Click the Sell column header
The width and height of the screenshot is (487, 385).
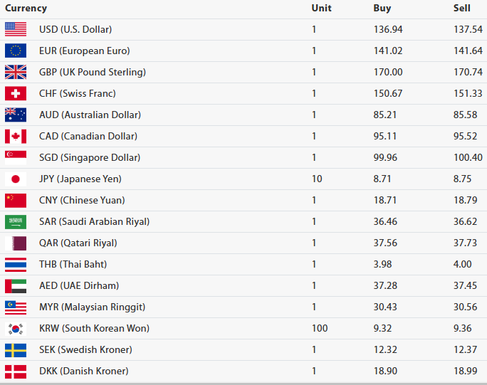pos(462,9)
